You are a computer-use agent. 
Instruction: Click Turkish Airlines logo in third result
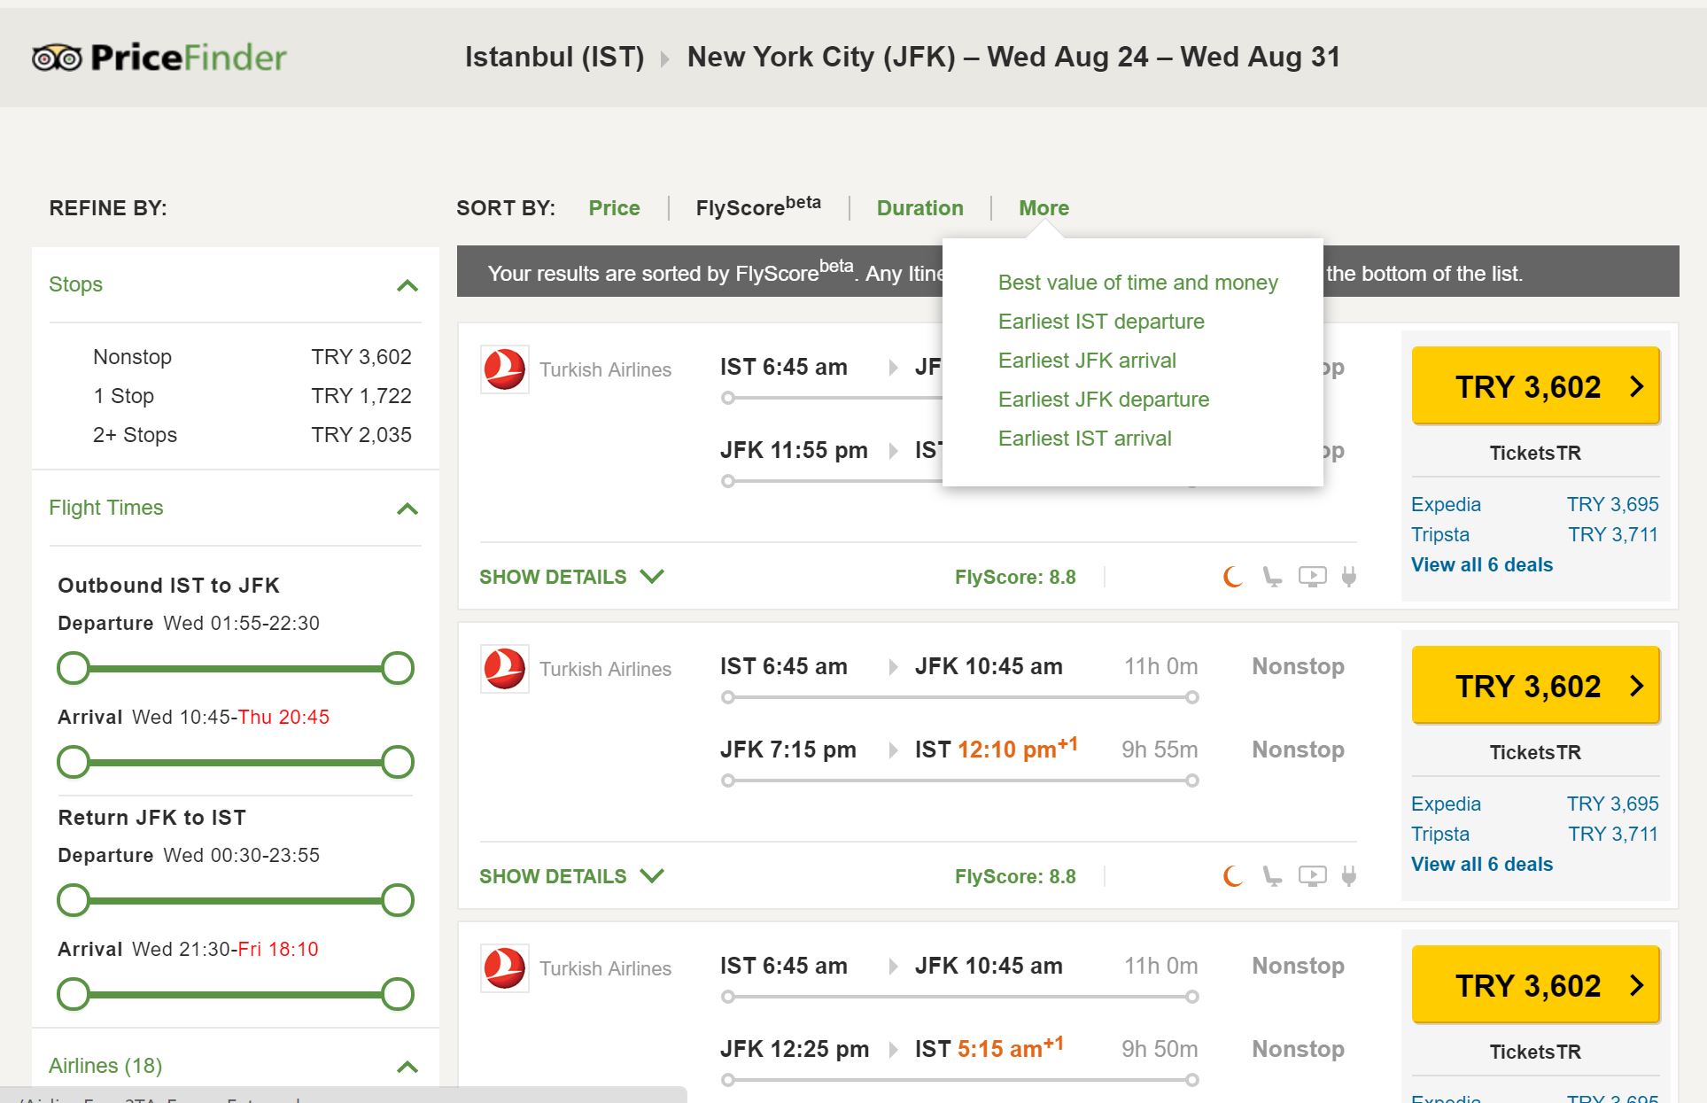tap(505, 968)
